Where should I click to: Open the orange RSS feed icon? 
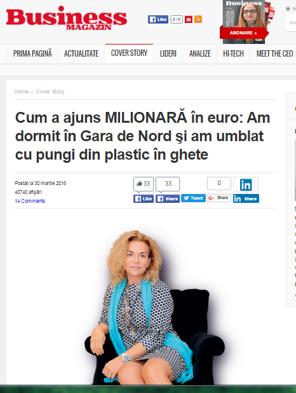point(198,19)
